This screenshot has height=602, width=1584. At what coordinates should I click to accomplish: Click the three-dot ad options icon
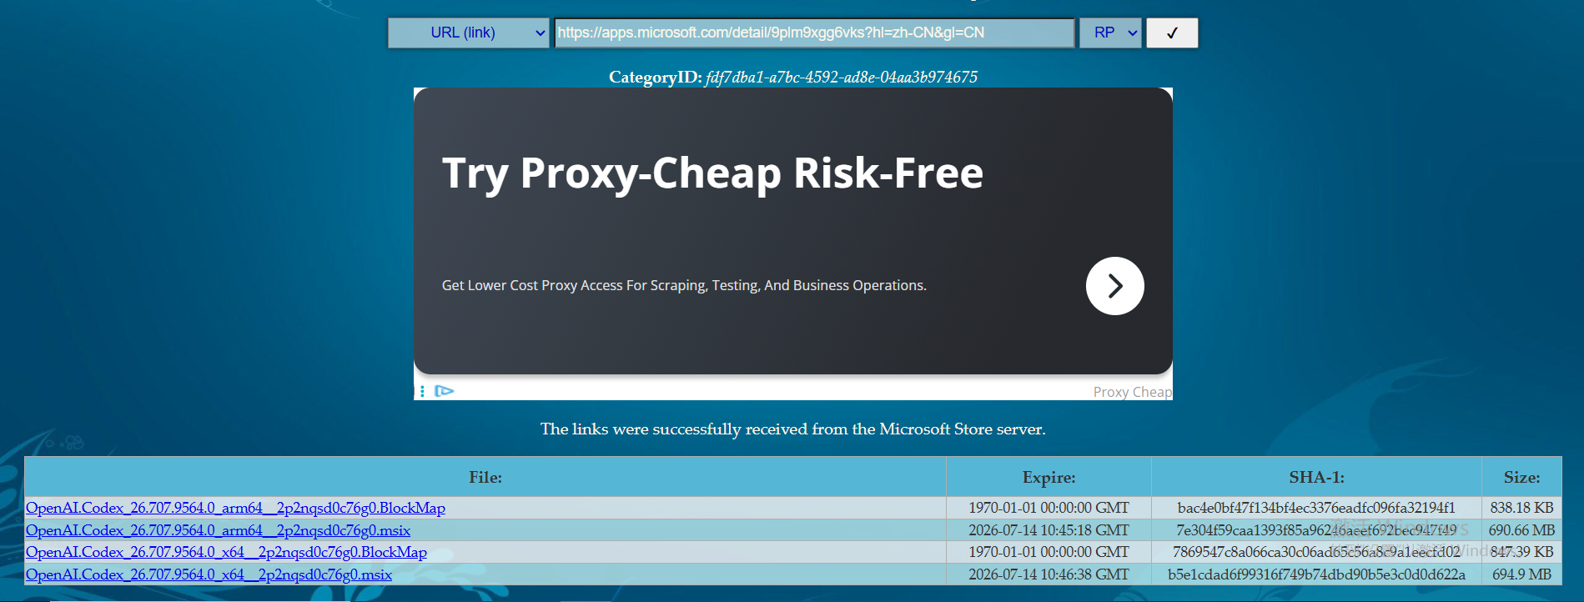point(422,391)
